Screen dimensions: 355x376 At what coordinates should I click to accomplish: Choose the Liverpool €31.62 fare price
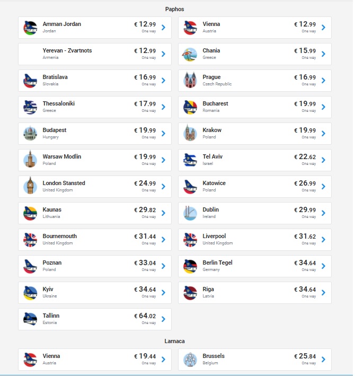pyautogui.click(x=305, y=237)
